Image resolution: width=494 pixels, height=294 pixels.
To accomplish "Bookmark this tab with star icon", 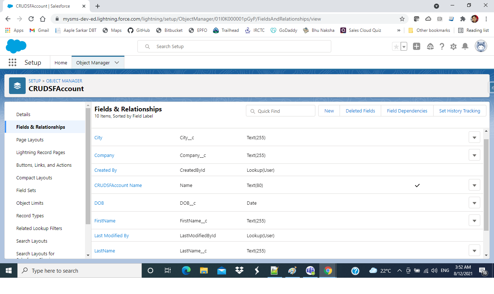I will [402, 19].
